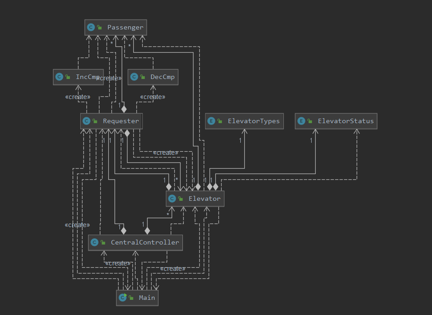
Task: Click the «create» label below IncCmp
Action: pos(78,97)
